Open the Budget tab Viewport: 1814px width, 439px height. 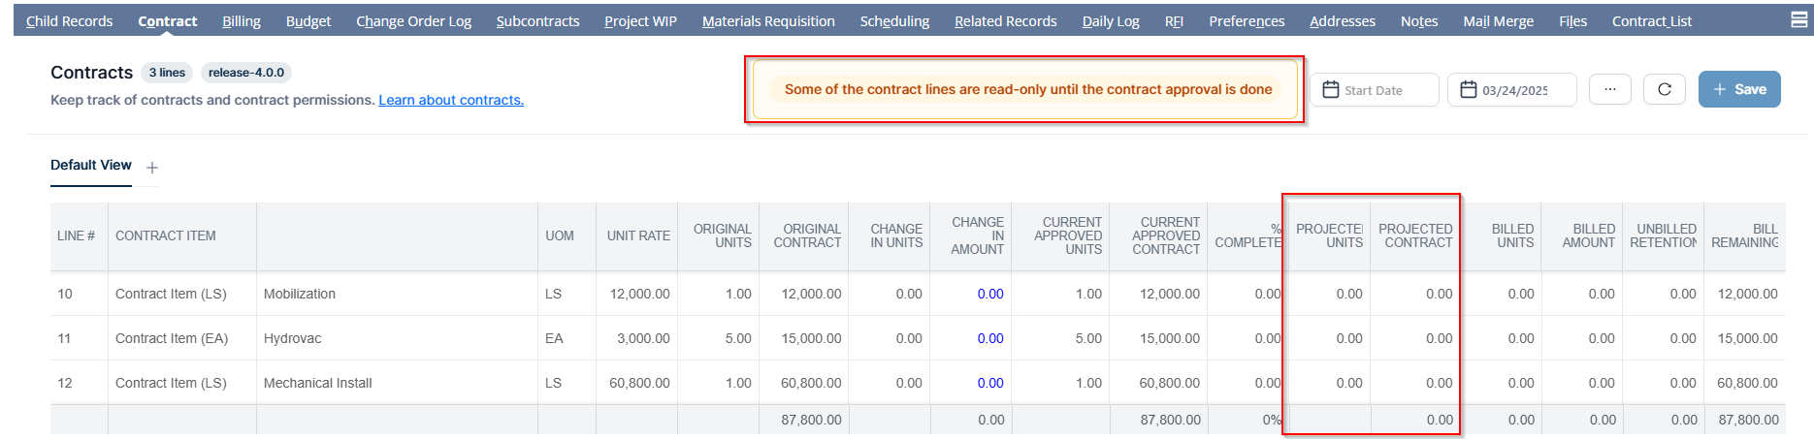click(308, 20)
